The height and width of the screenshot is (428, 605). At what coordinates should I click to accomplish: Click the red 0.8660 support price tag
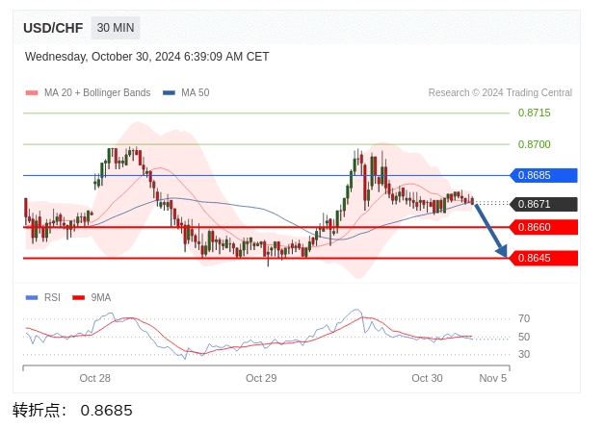coord(543,227)
